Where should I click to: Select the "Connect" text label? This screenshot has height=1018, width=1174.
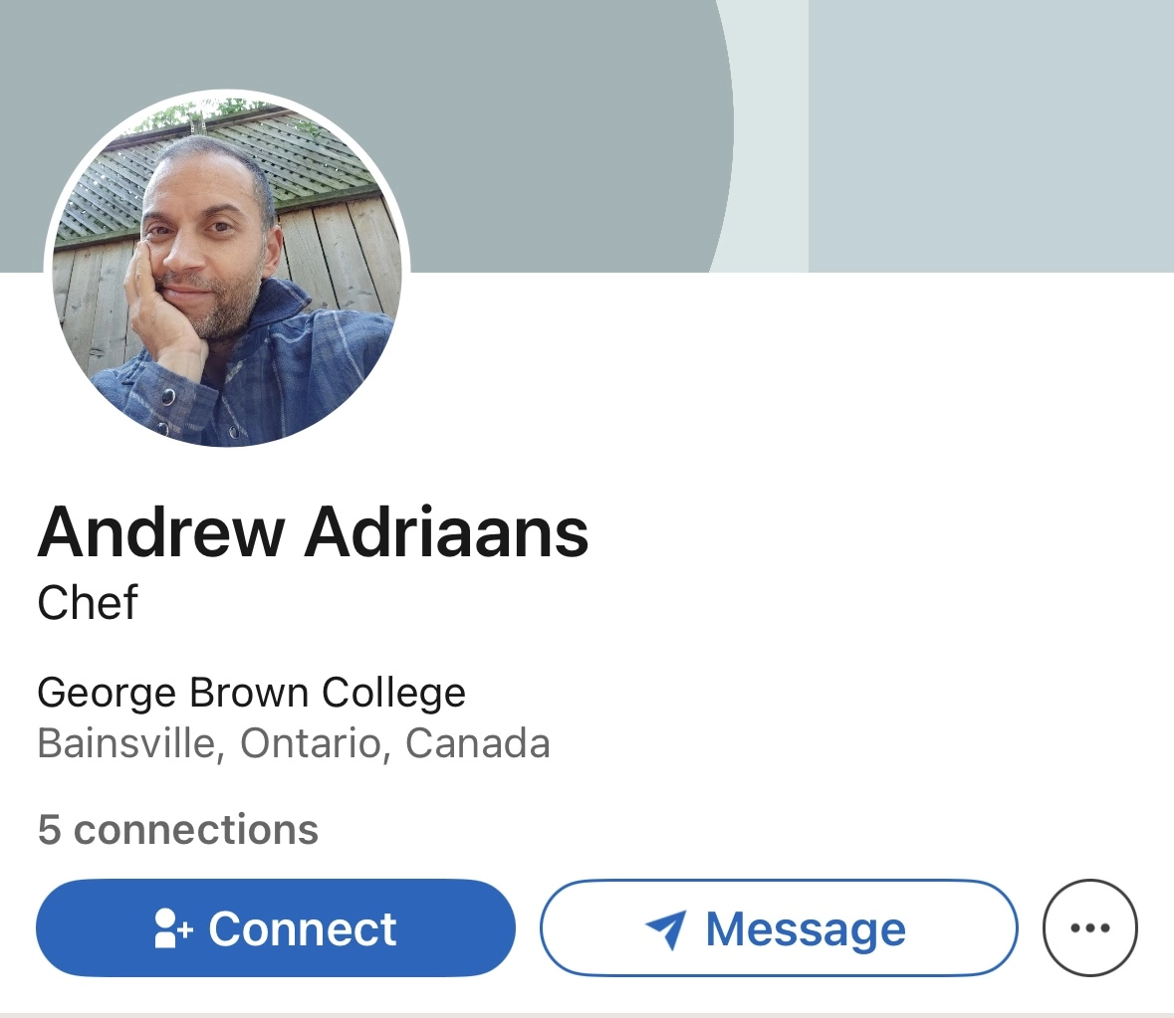point(303,929)
